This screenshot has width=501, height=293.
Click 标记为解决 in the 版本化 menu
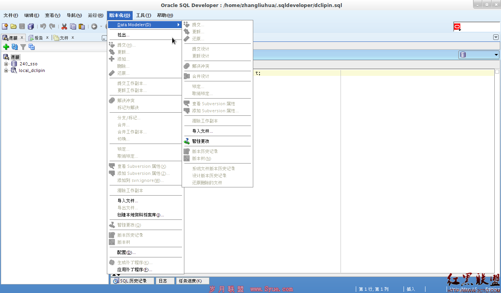click(x=145, y=108)
